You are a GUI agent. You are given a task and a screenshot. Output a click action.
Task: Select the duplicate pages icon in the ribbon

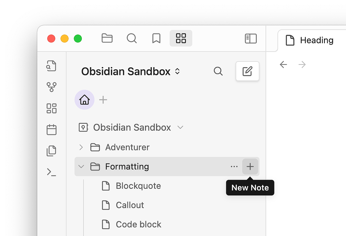[51, 151]
